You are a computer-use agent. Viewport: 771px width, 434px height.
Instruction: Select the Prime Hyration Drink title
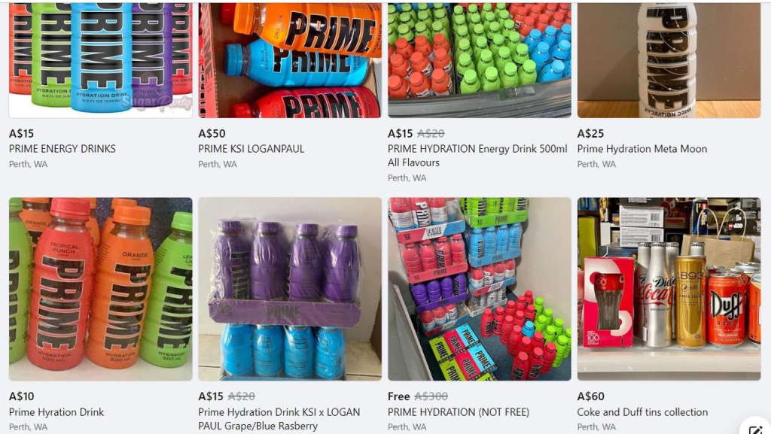[x=56, y=412]
